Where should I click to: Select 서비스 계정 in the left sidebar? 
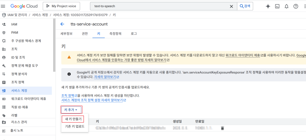tap(19, 91)
